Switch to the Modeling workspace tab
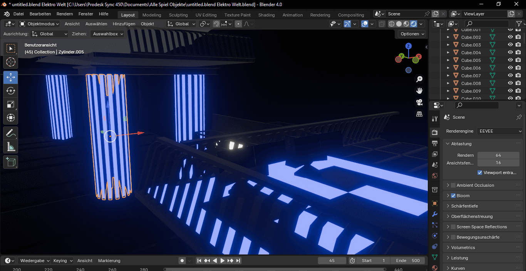526x271 pixels. [x=152, y=15]
